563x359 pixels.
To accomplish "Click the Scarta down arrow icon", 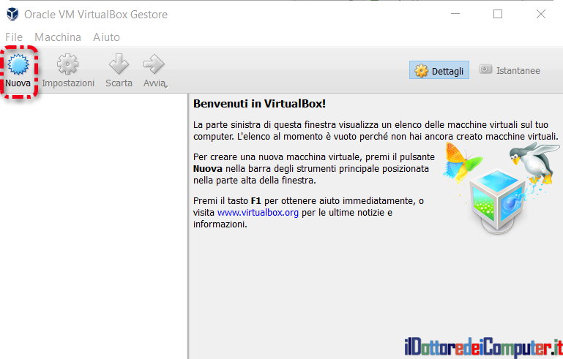I will pyautogui.click(x=119, y=64).
